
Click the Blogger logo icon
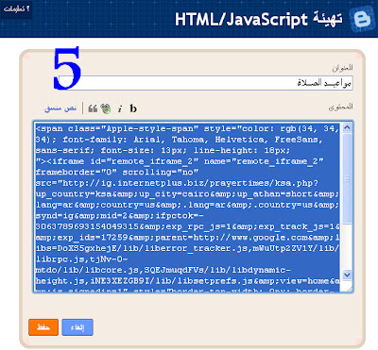click(362, 20)
